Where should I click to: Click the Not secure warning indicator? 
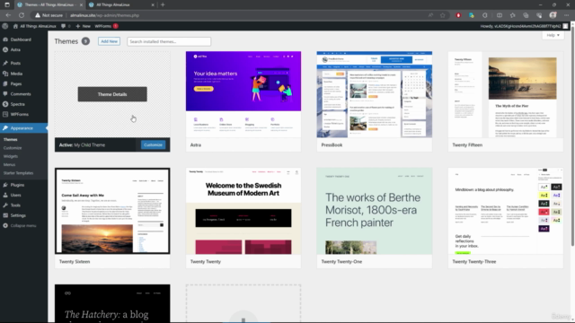(49, 15)
